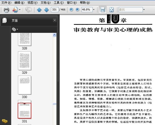The height and width of the screenshot is (125, 155).
Task: Click the 查找 search field
Action: pos(131,10)
